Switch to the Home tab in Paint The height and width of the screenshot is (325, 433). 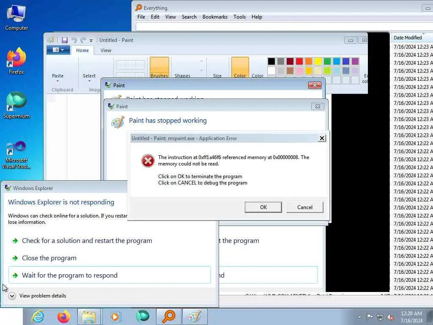82,50
